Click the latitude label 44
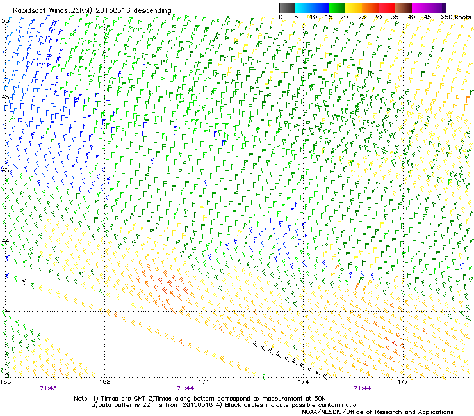 point(5,241)
